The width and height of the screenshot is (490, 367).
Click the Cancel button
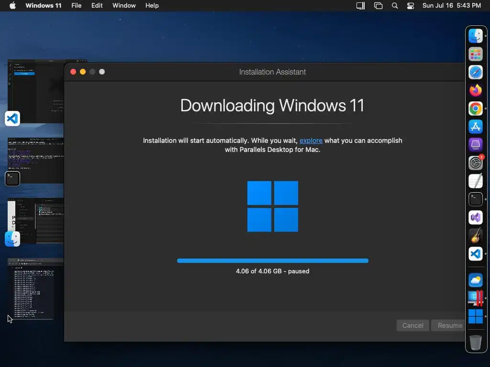(412, 325)
